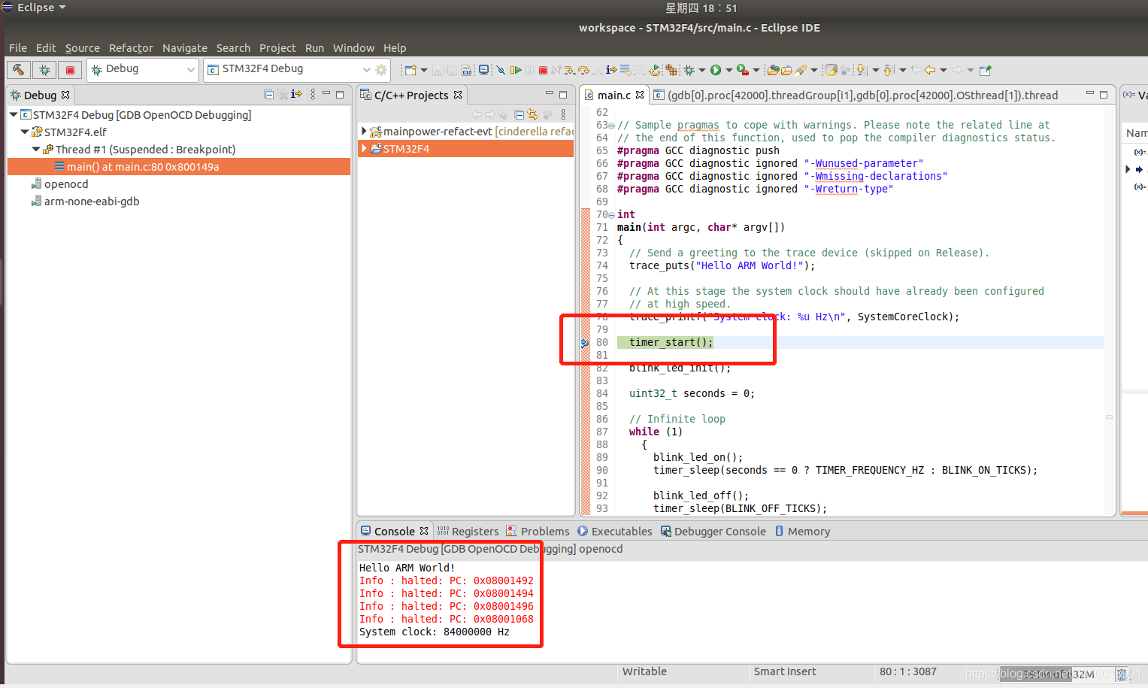1148x688 pixels.
Task: Select the openocd process entry
Action: click(x=59, y=184)
